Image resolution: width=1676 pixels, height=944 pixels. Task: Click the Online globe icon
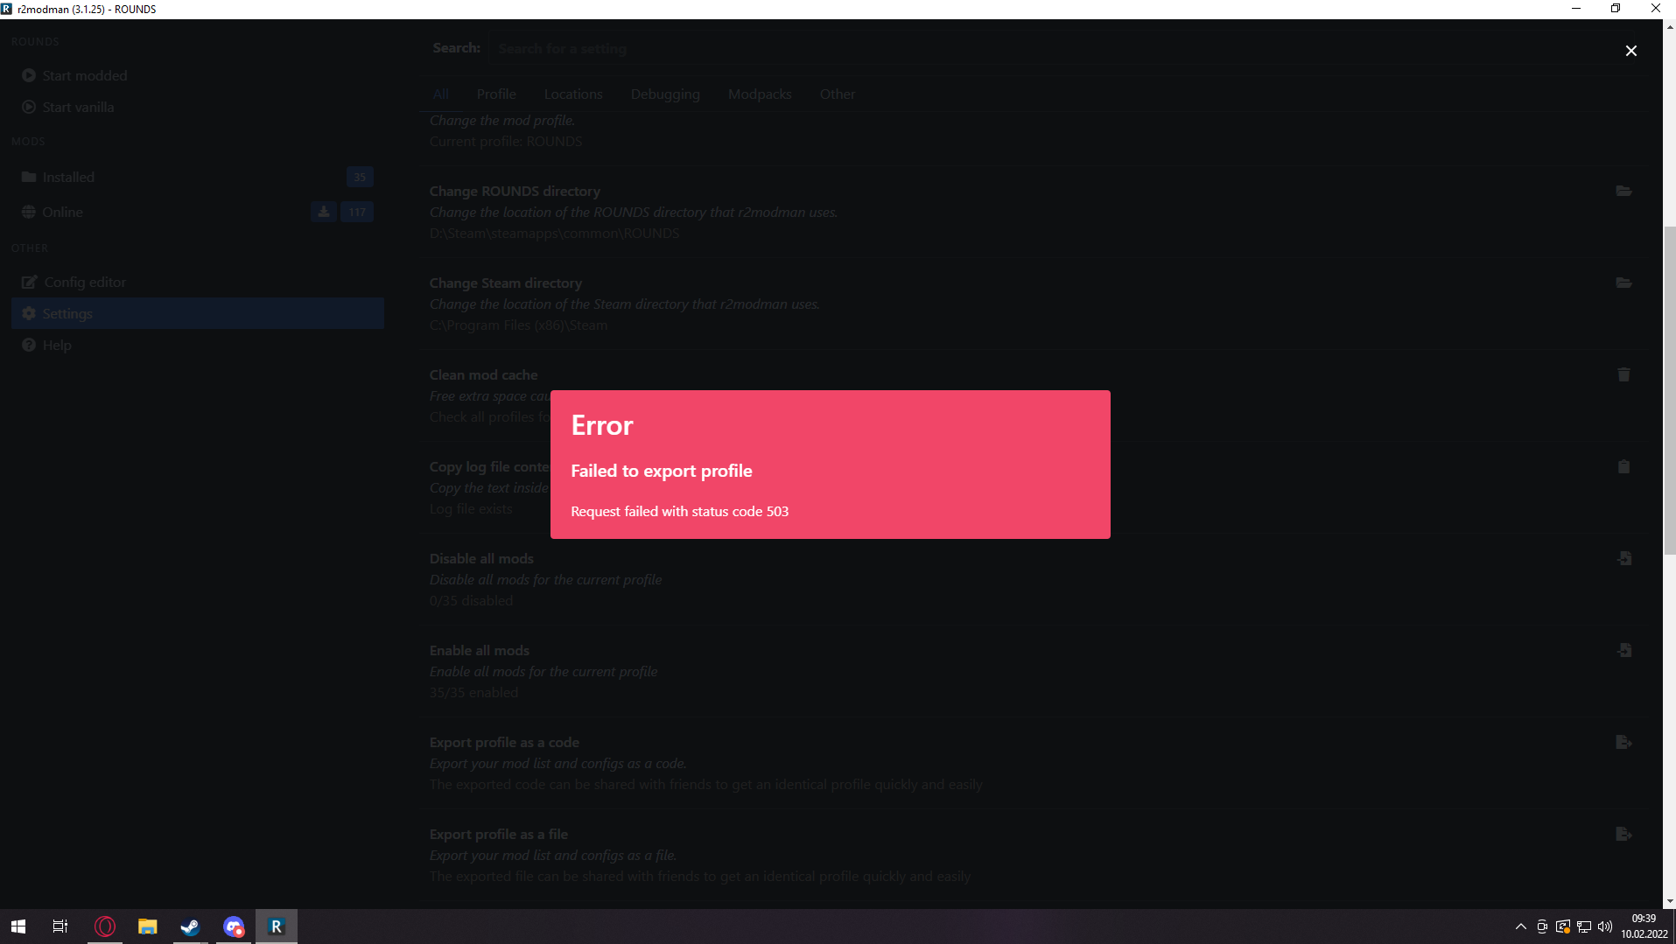(x=29, y=212)
